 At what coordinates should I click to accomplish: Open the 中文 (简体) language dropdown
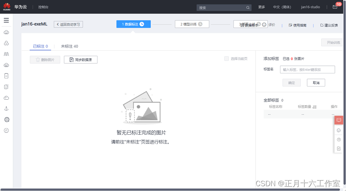(282, 7)
